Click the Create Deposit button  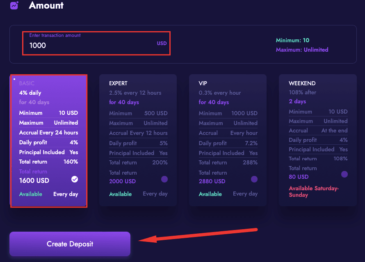point(70,244)
